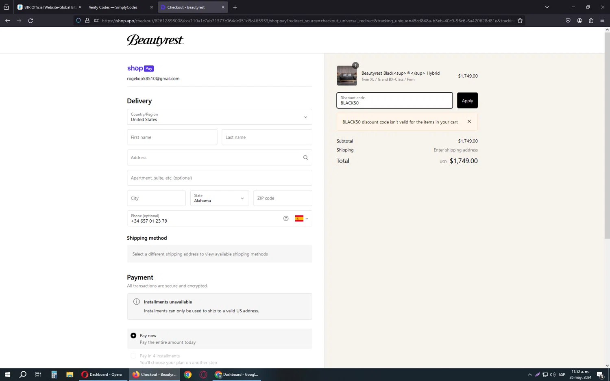
Task: Reload the checkout page
Action: [30, 20]
